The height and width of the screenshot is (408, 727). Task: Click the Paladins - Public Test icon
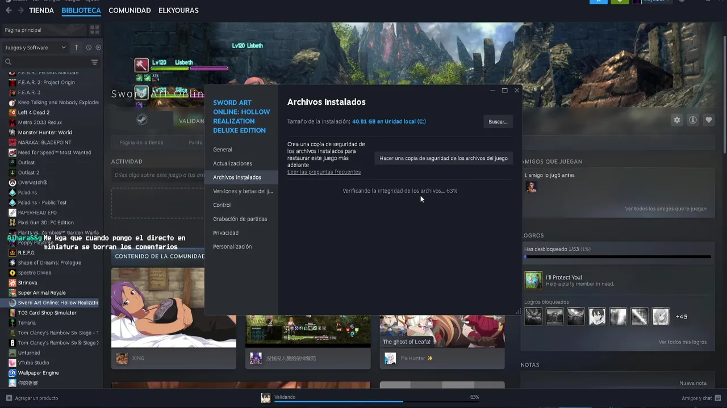coord(12,202)
